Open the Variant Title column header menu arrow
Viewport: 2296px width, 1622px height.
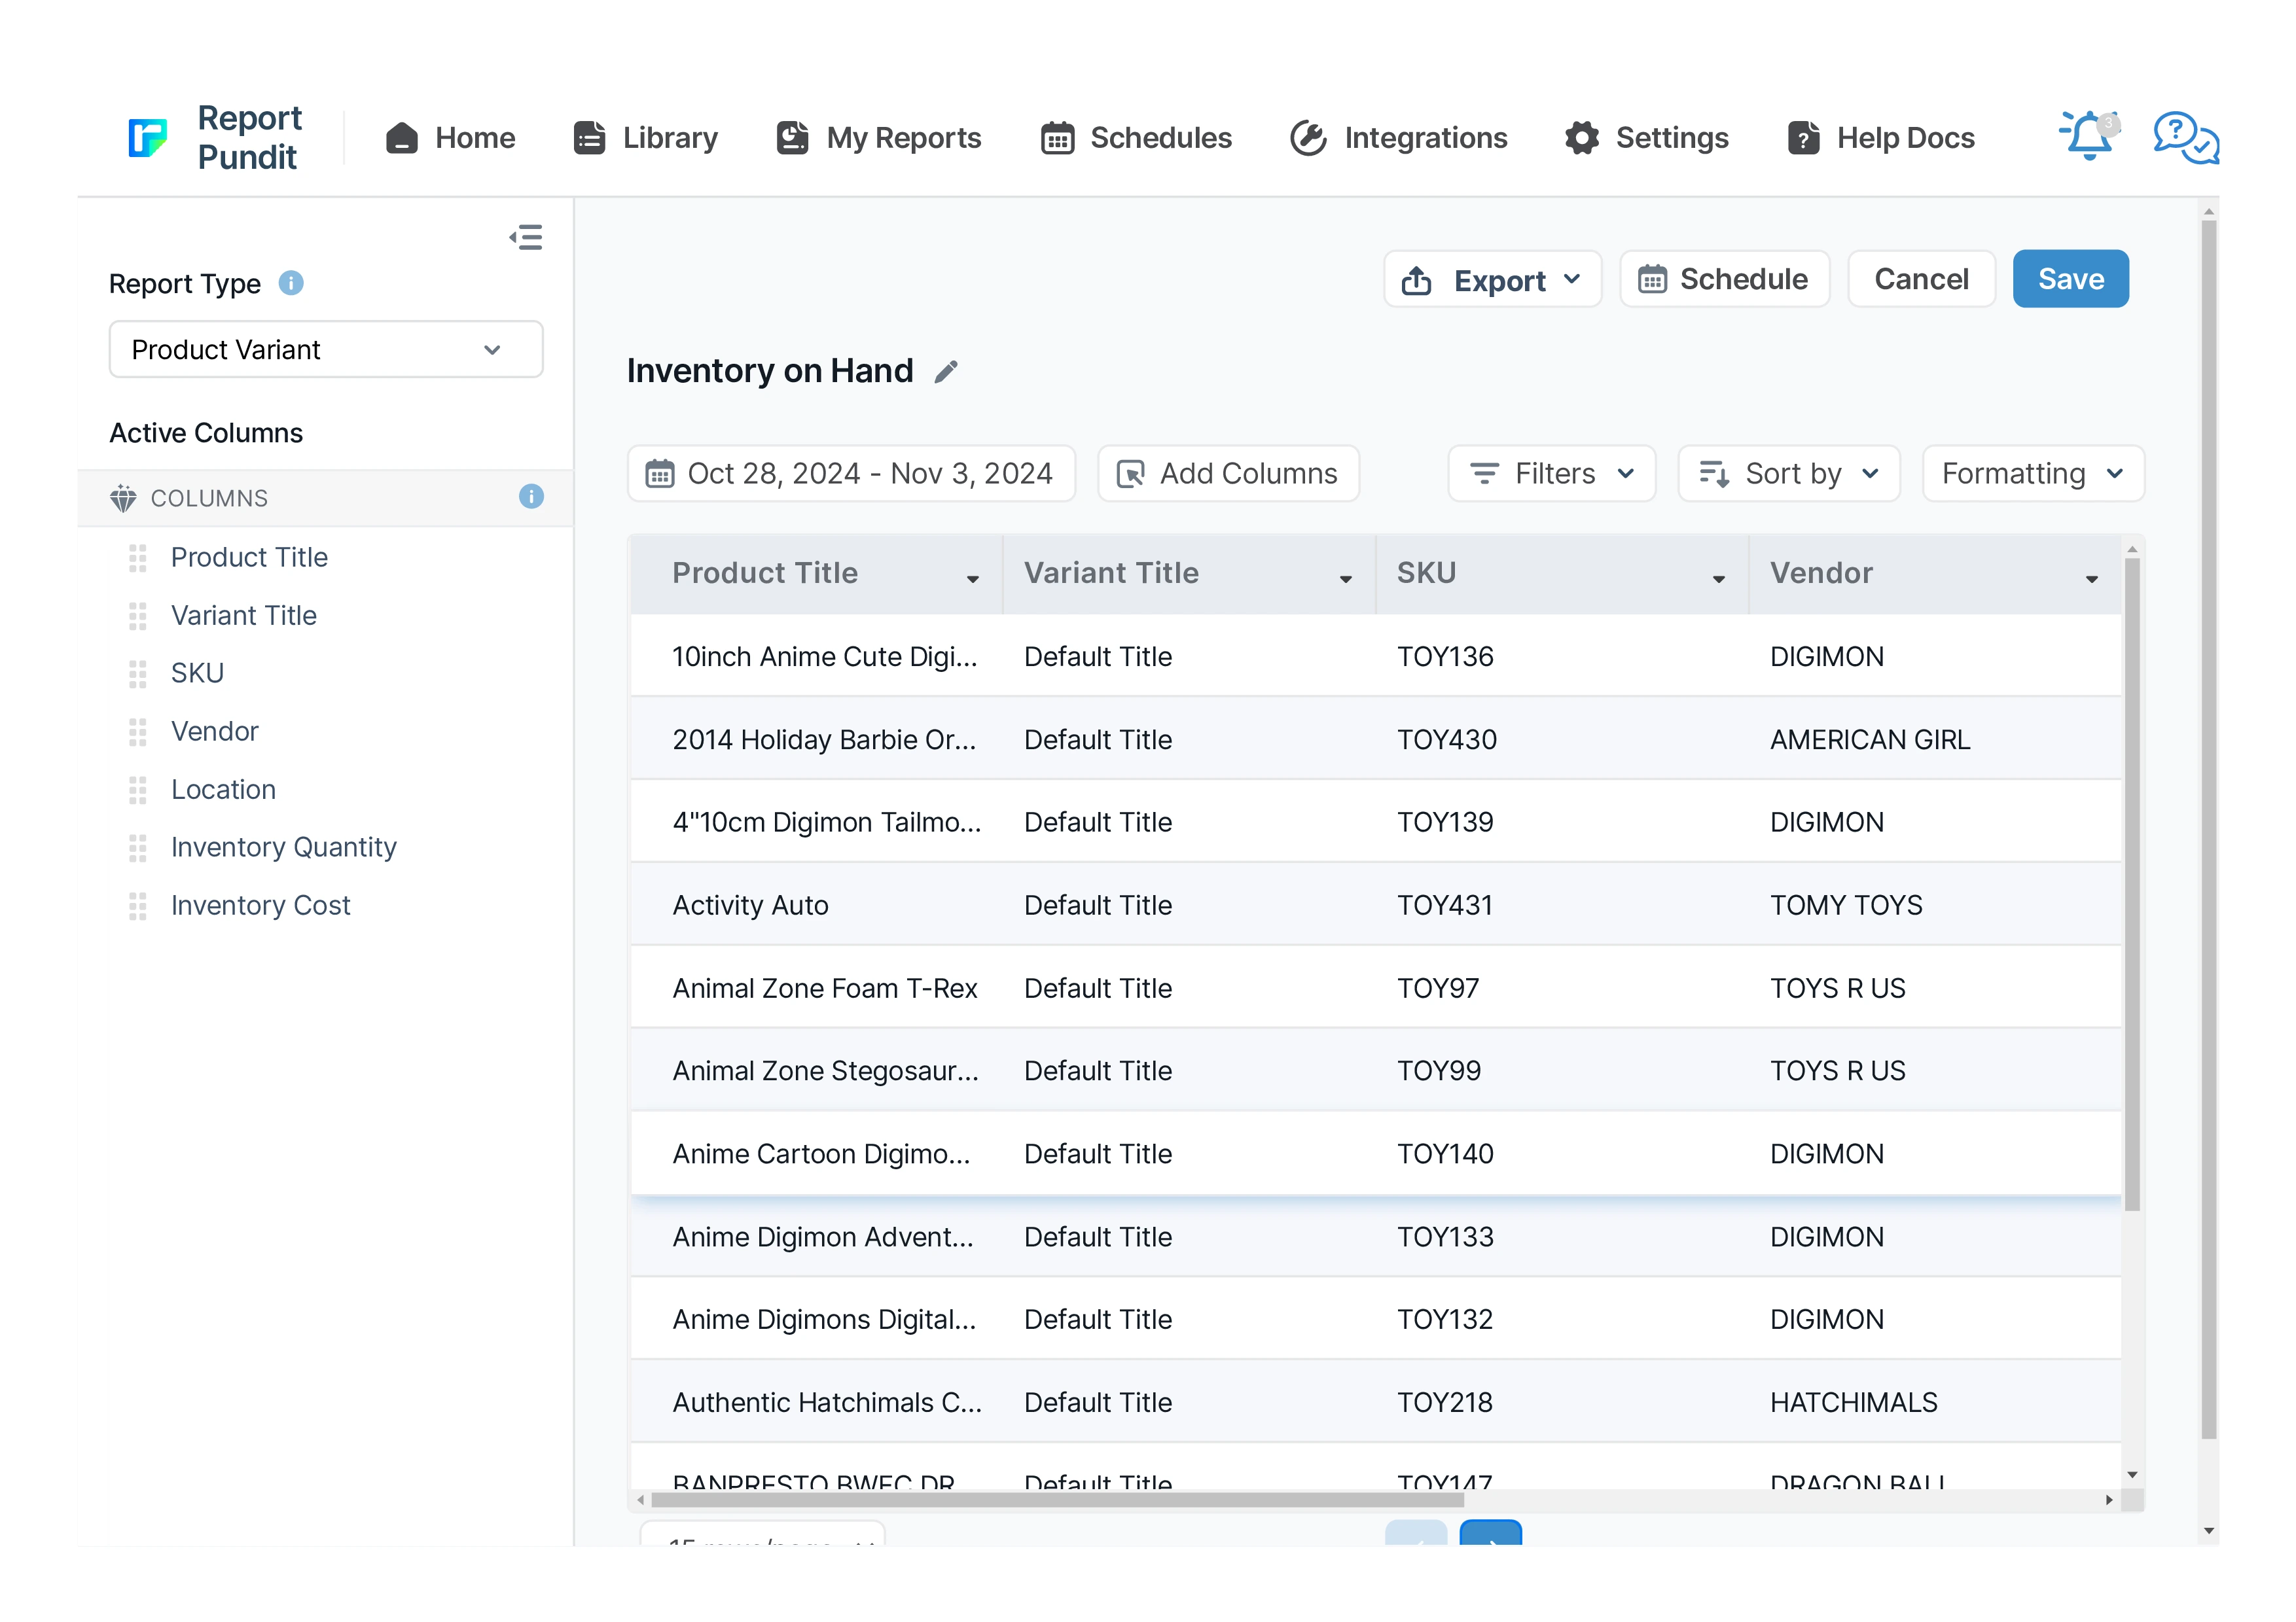1346,580
